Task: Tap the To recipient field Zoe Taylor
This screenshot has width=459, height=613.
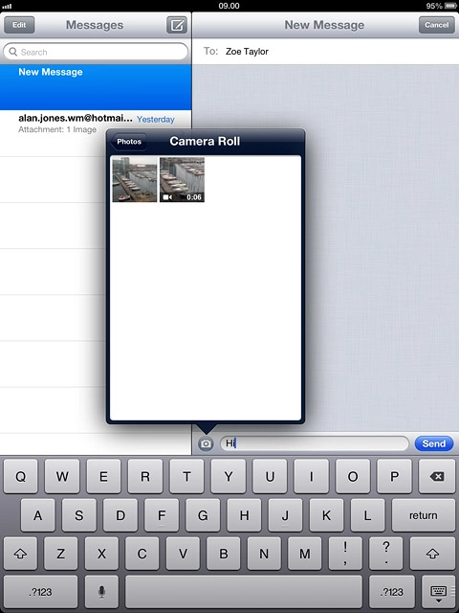Action: [x=325, y=51]
